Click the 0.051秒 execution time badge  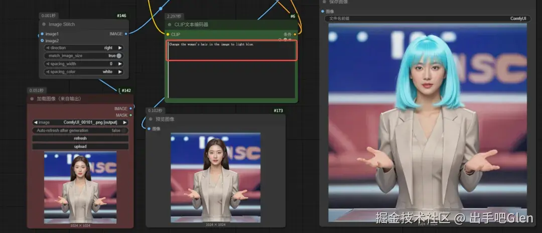coord(37,90)
